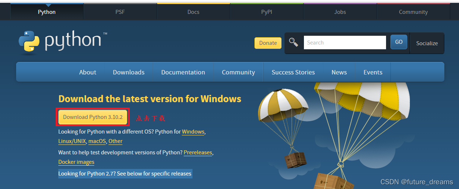Open the Documentation menu
This screenshot has width=459, height=189.
tap(183, 72)
